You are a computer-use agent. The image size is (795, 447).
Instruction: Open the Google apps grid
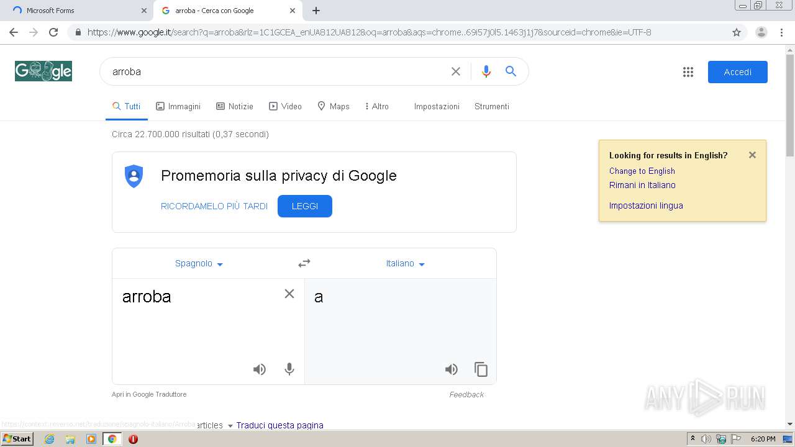(688, 72)
